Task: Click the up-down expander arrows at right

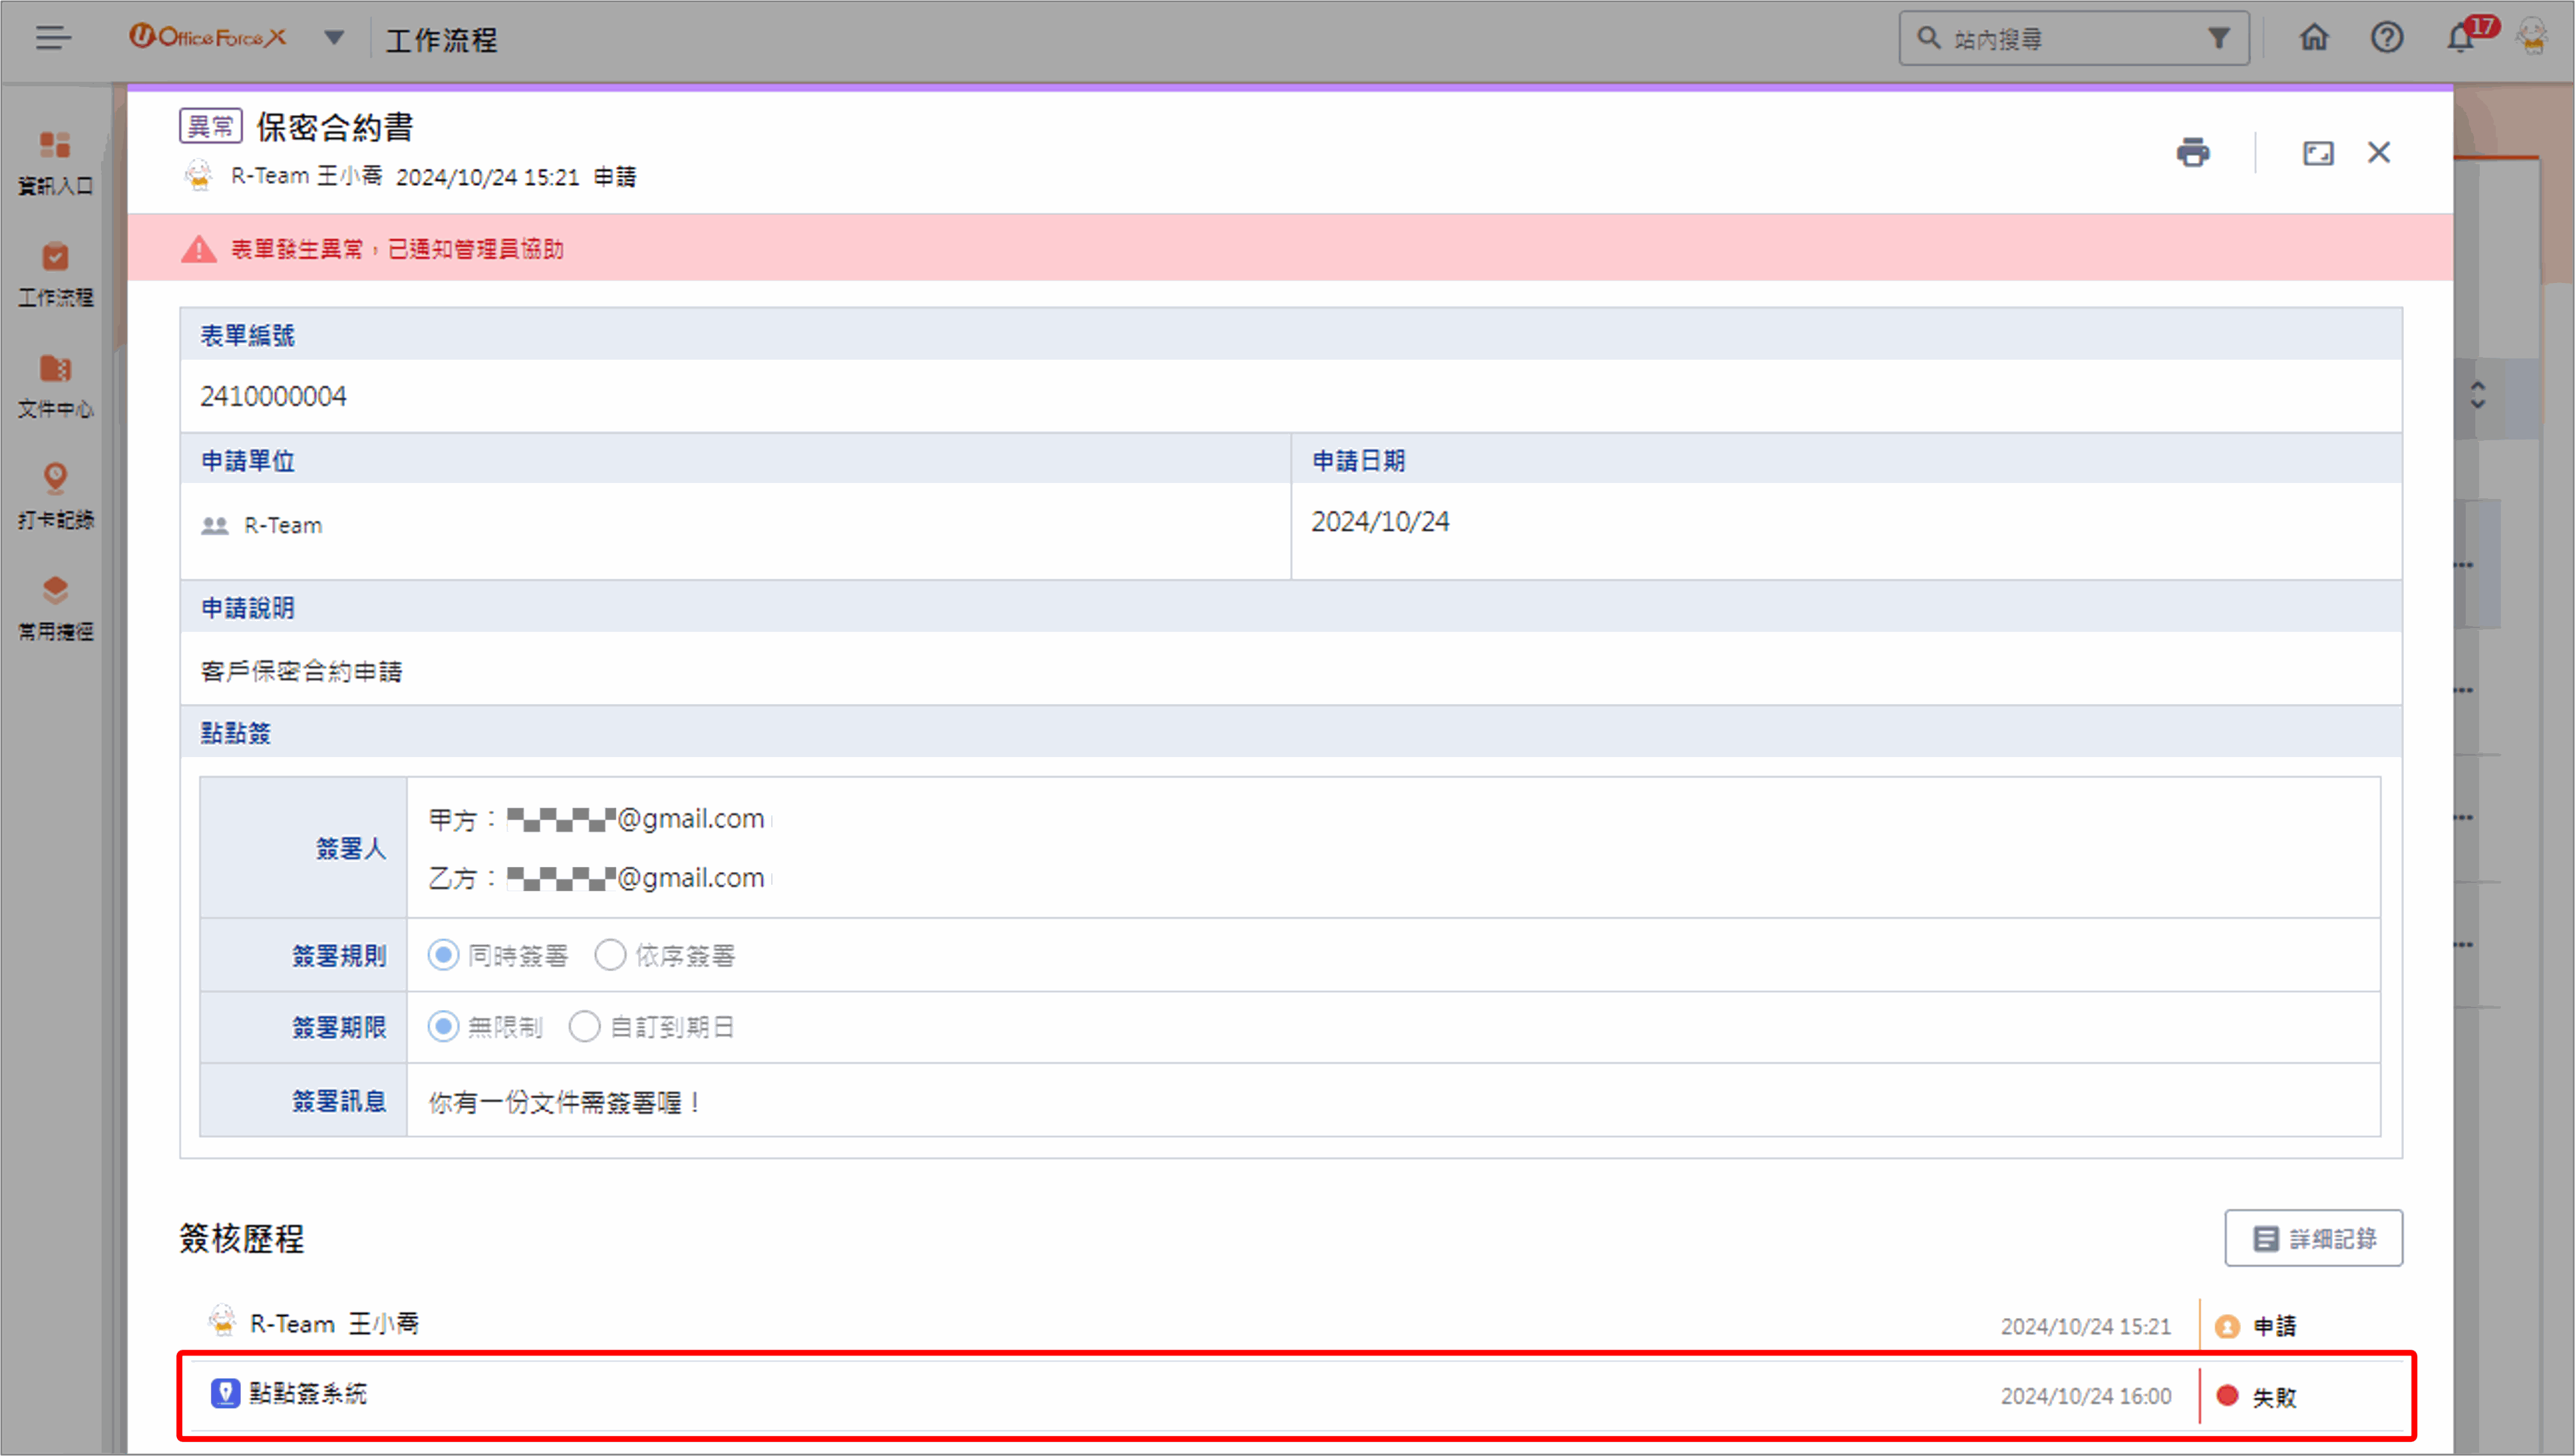Action: pyautogui.click(x=2477, y=395)
